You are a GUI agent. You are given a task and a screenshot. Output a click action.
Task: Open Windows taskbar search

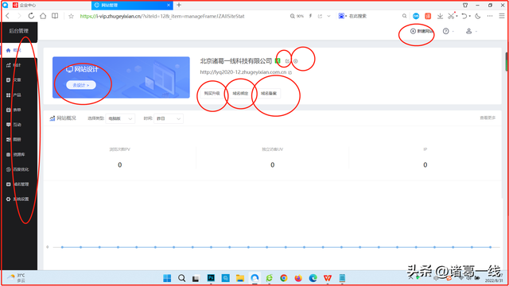(x=181, y=278)
